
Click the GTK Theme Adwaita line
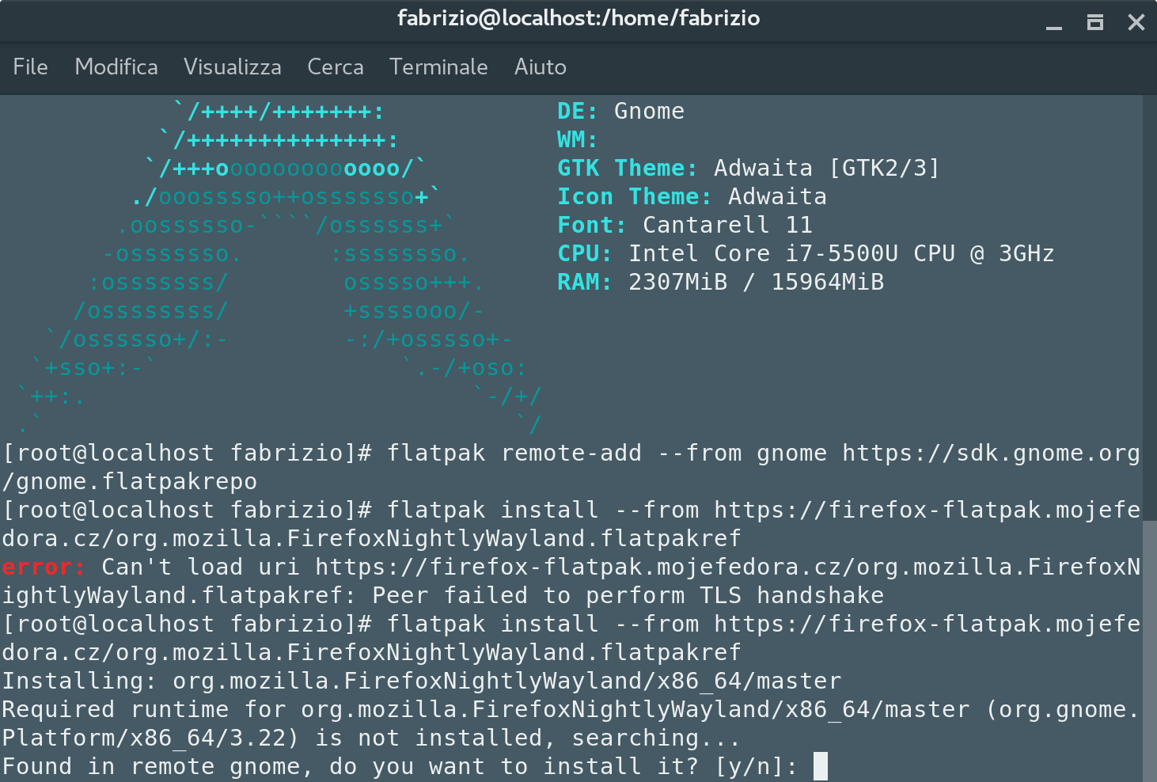pos(747,168)
